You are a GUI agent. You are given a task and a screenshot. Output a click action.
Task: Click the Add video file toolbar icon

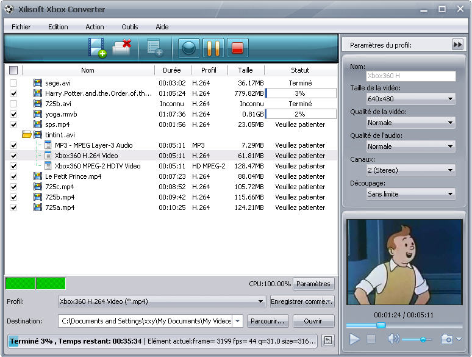coord(97,48)
